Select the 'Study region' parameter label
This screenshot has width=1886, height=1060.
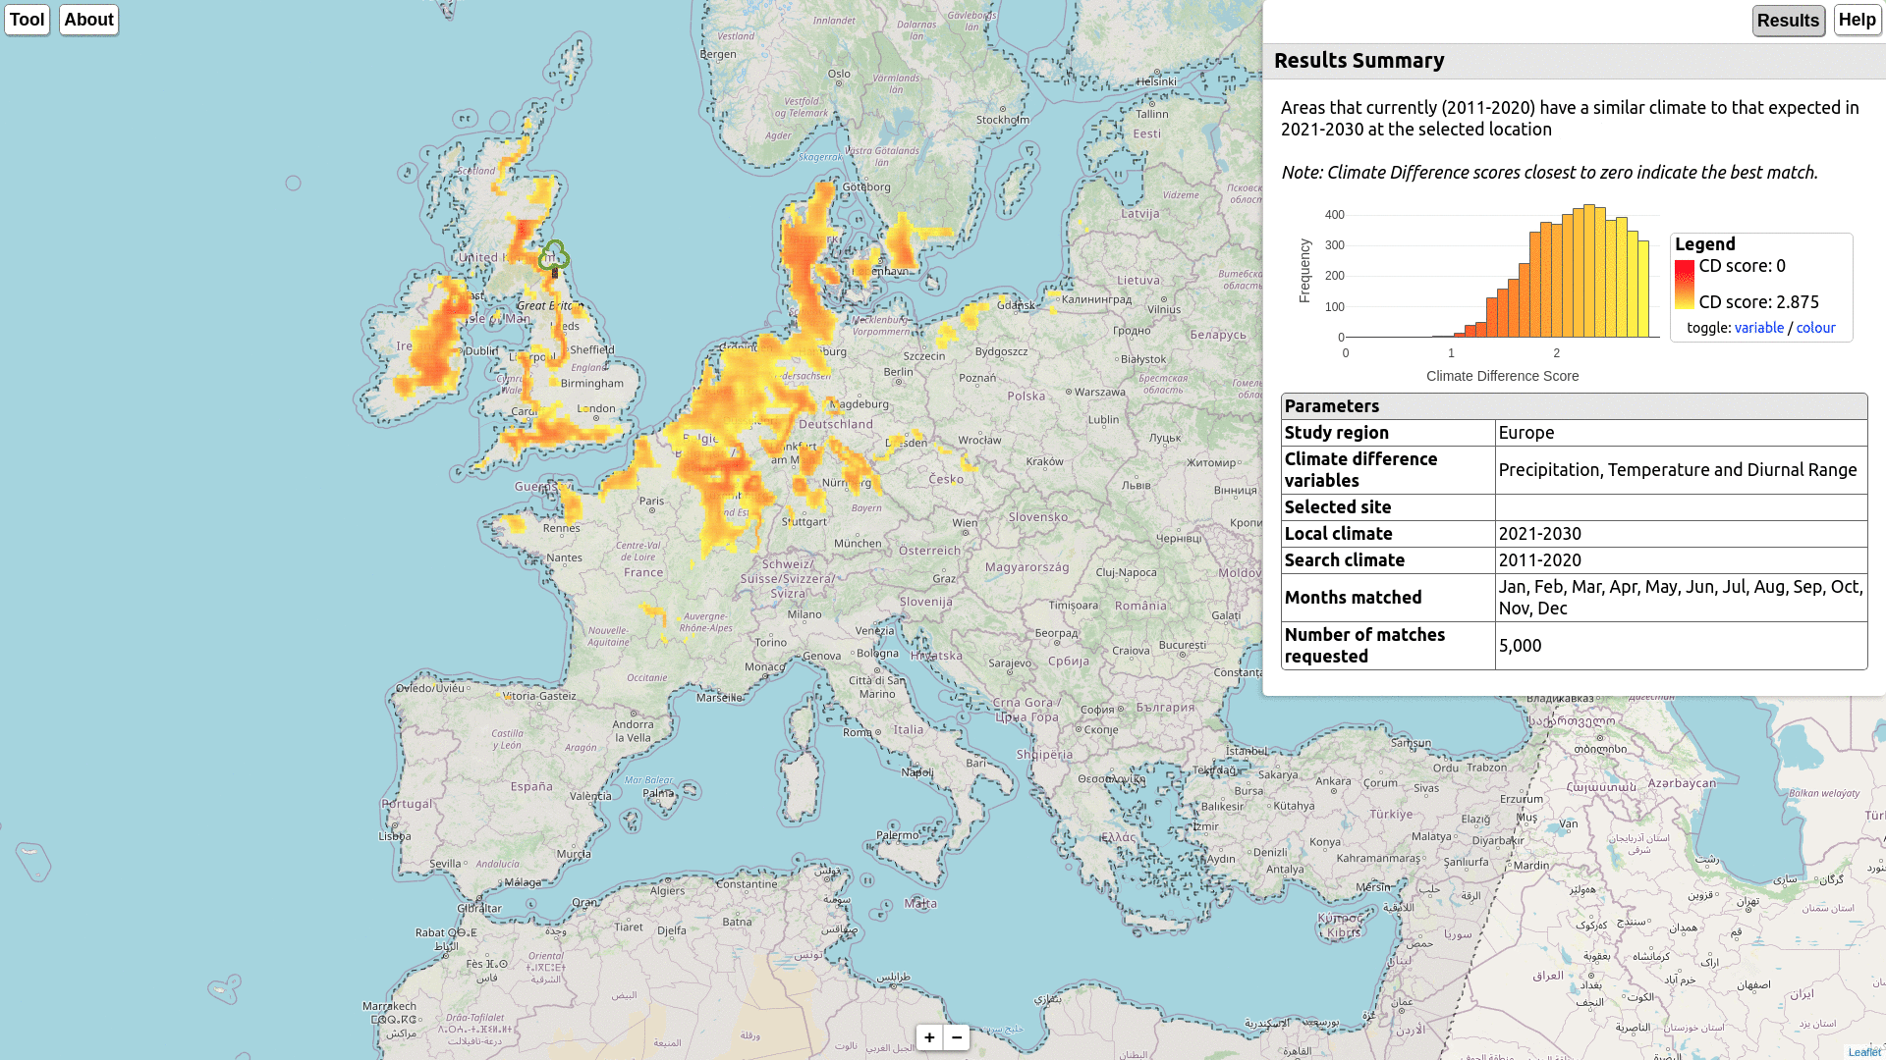(x=1337, y=433)
